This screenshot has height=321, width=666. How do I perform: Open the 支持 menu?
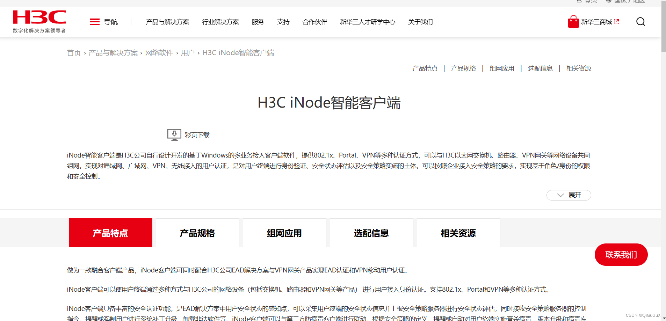[x=283, y=22]
